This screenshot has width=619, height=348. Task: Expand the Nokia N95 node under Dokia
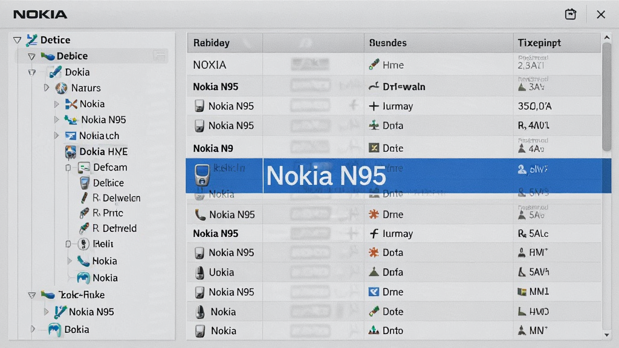pos(56,120)
